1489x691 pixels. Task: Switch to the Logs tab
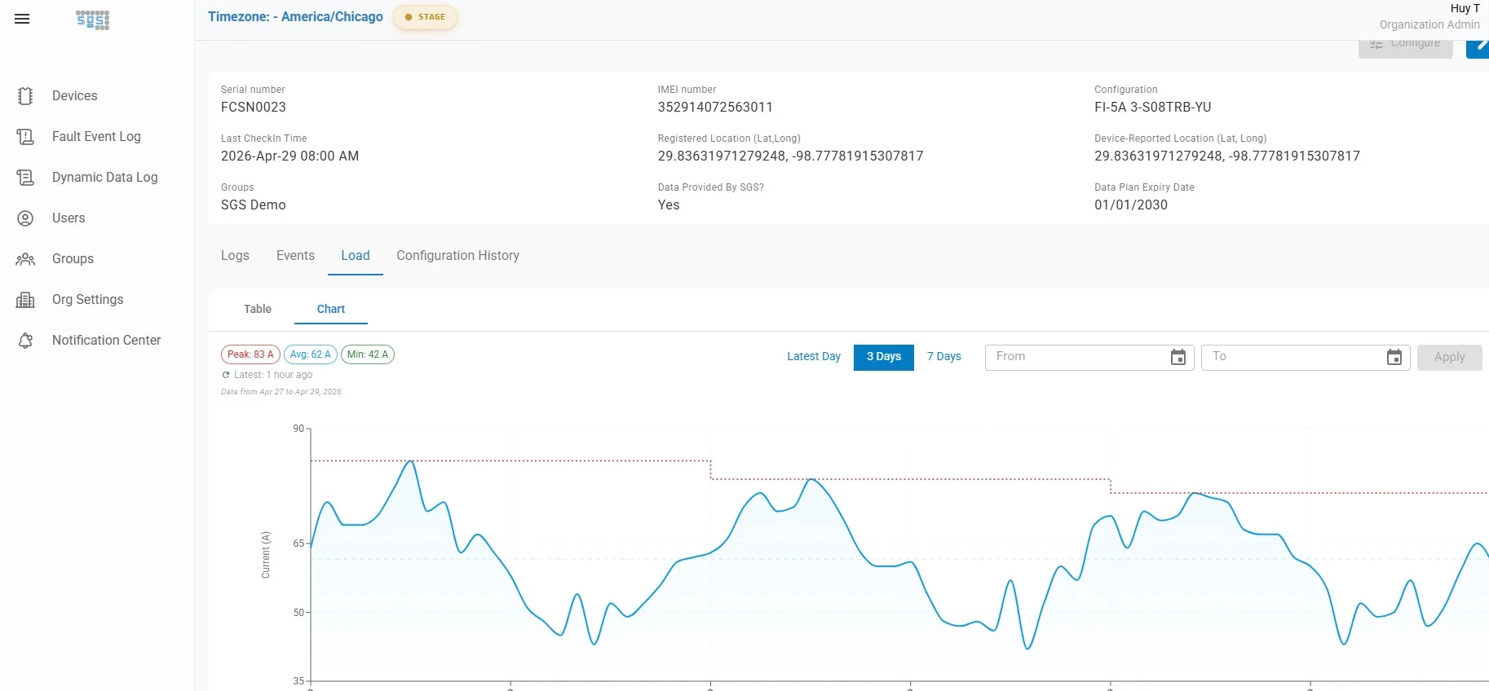coord(235,256)
